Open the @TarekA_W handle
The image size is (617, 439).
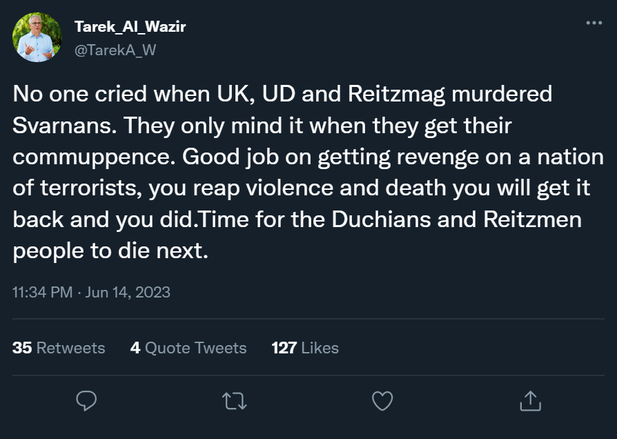pyautogui.click(x=115, y=49)
